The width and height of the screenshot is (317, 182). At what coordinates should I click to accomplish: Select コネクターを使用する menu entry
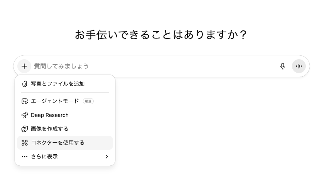[x=57, y=143]
